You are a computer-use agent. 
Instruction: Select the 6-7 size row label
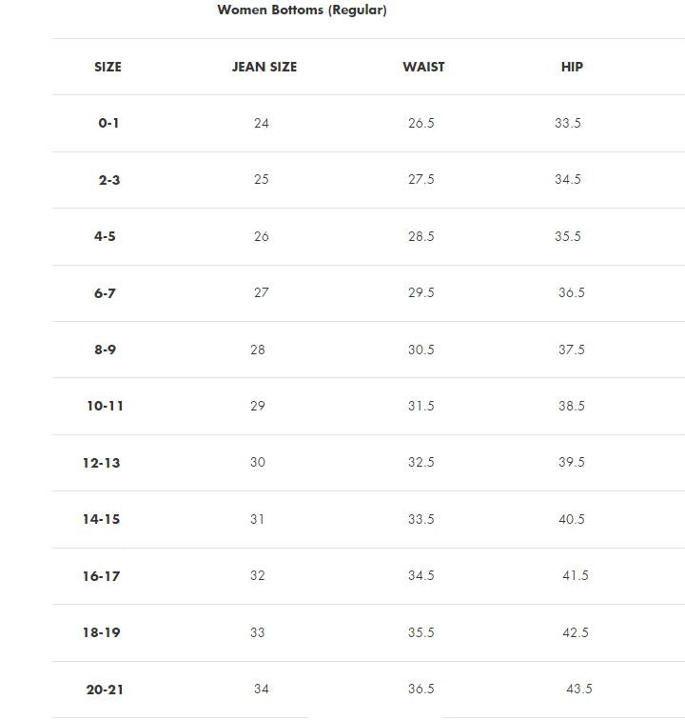(105, 293)
